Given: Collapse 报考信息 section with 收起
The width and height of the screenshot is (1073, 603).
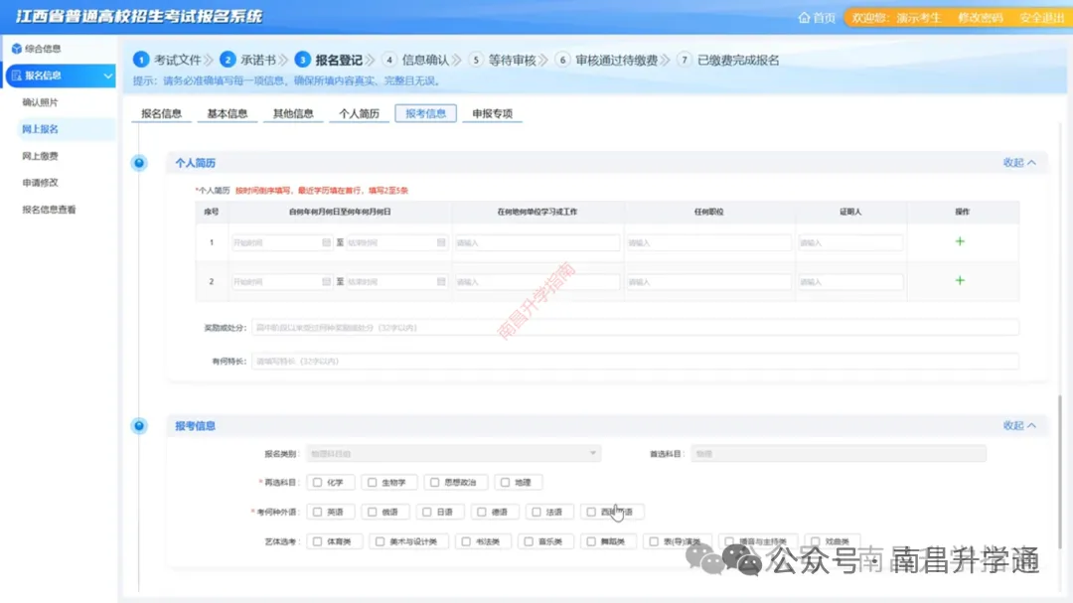Looking at the screenshot, I should click(1019, 426).
